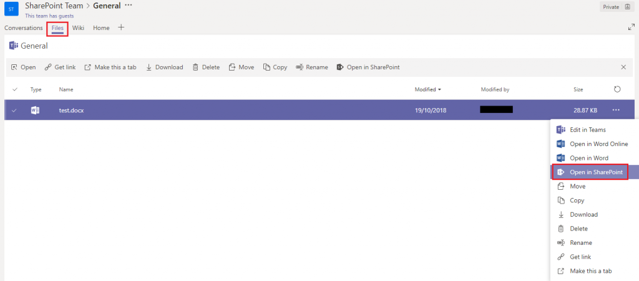This screenshot has height=281, width=639.
Task: Click the Word icon for test.docx
Action: coord(35,110)
